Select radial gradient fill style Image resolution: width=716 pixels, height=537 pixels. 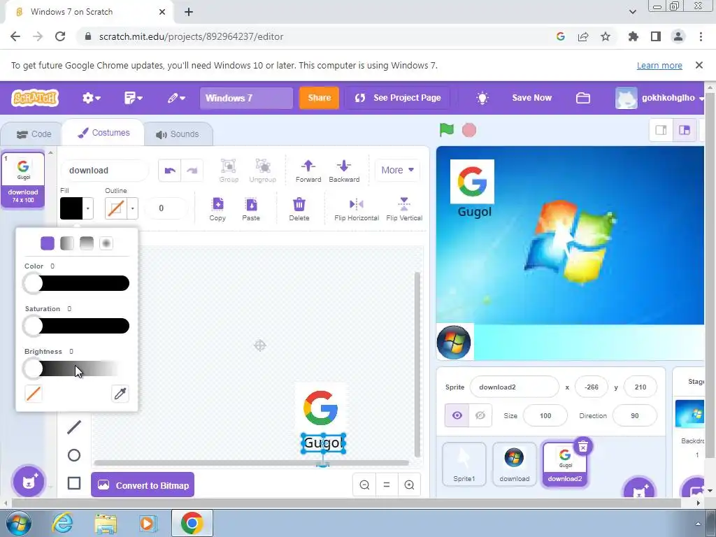[106, 243]
